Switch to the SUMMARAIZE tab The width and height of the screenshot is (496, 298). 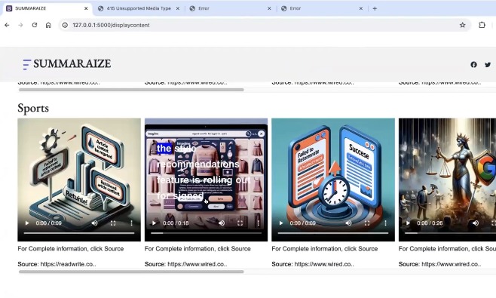coord(47,8)
